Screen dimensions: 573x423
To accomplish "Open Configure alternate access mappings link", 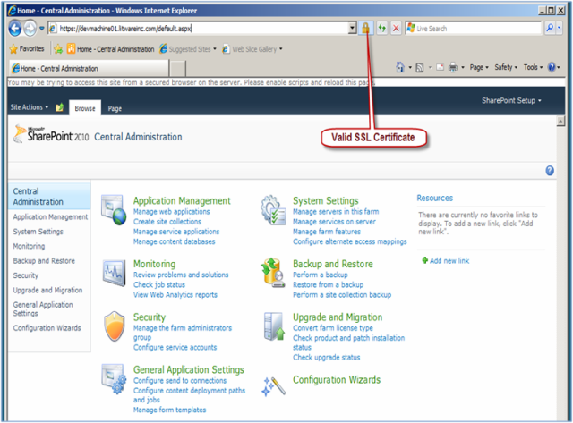I will coord(350,241).
